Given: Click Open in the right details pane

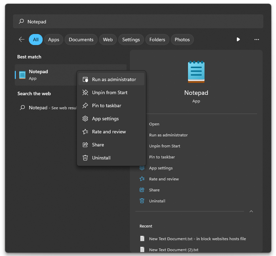Looking at the screenshot, I should click(154, 124).
